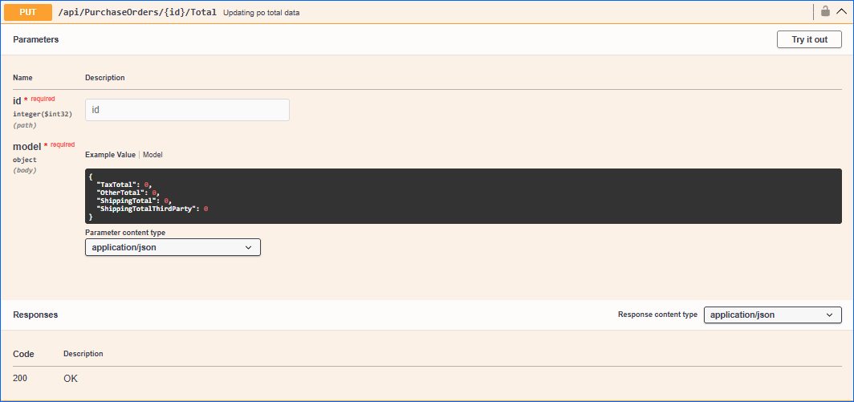Click the 200 response code

[20, 378]
